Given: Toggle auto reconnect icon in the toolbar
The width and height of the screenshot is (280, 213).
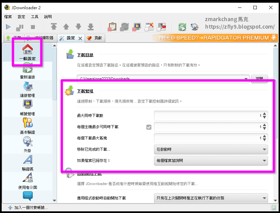Looking at the screenshot, I should [x=125, y=27].
